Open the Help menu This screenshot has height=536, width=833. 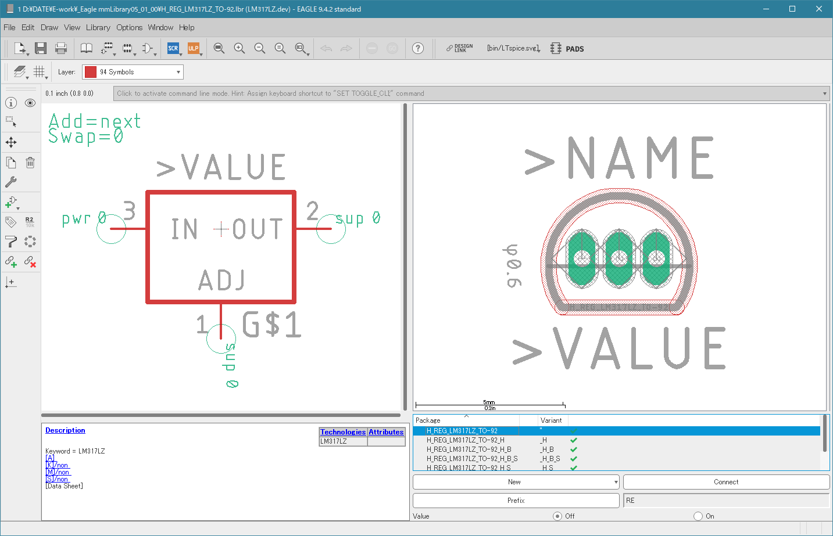point(187,27)
